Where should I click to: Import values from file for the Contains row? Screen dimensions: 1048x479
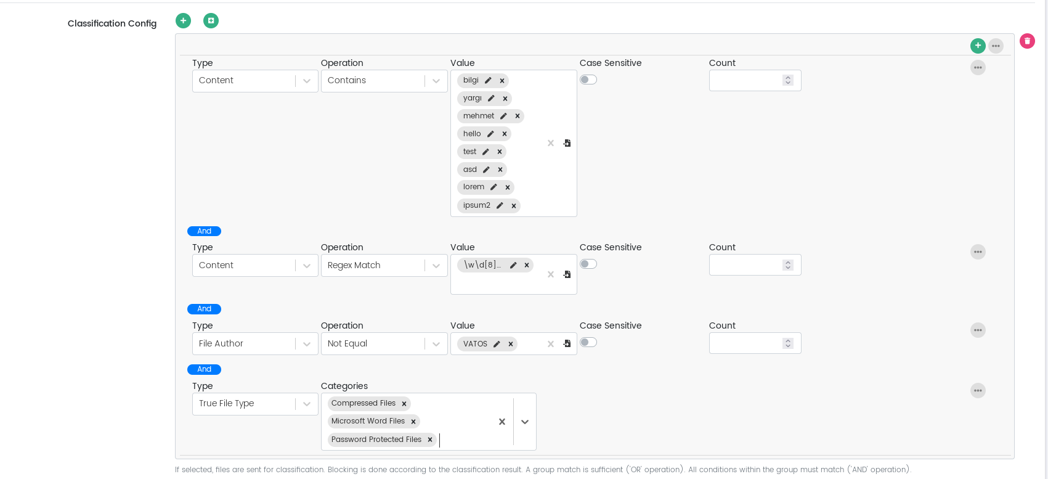pyautogui.click(x=567, y=143)
